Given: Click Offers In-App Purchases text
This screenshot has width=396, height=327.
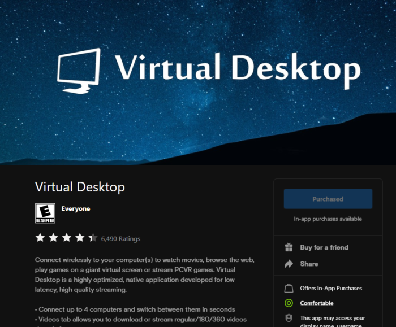Looking at the screenshot, I should click(x=331, y=288).
